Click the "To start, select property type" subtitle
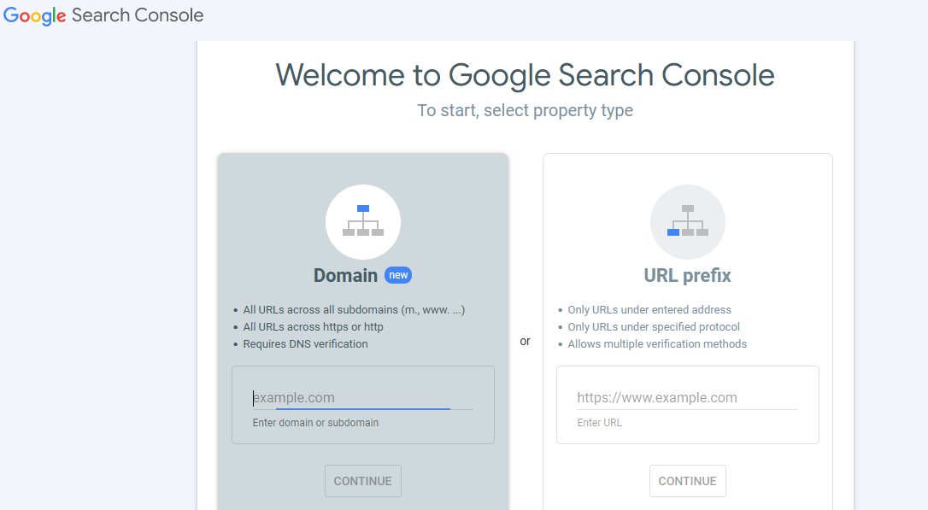Viewport: 928px width, 510px height. click(525, 110)
